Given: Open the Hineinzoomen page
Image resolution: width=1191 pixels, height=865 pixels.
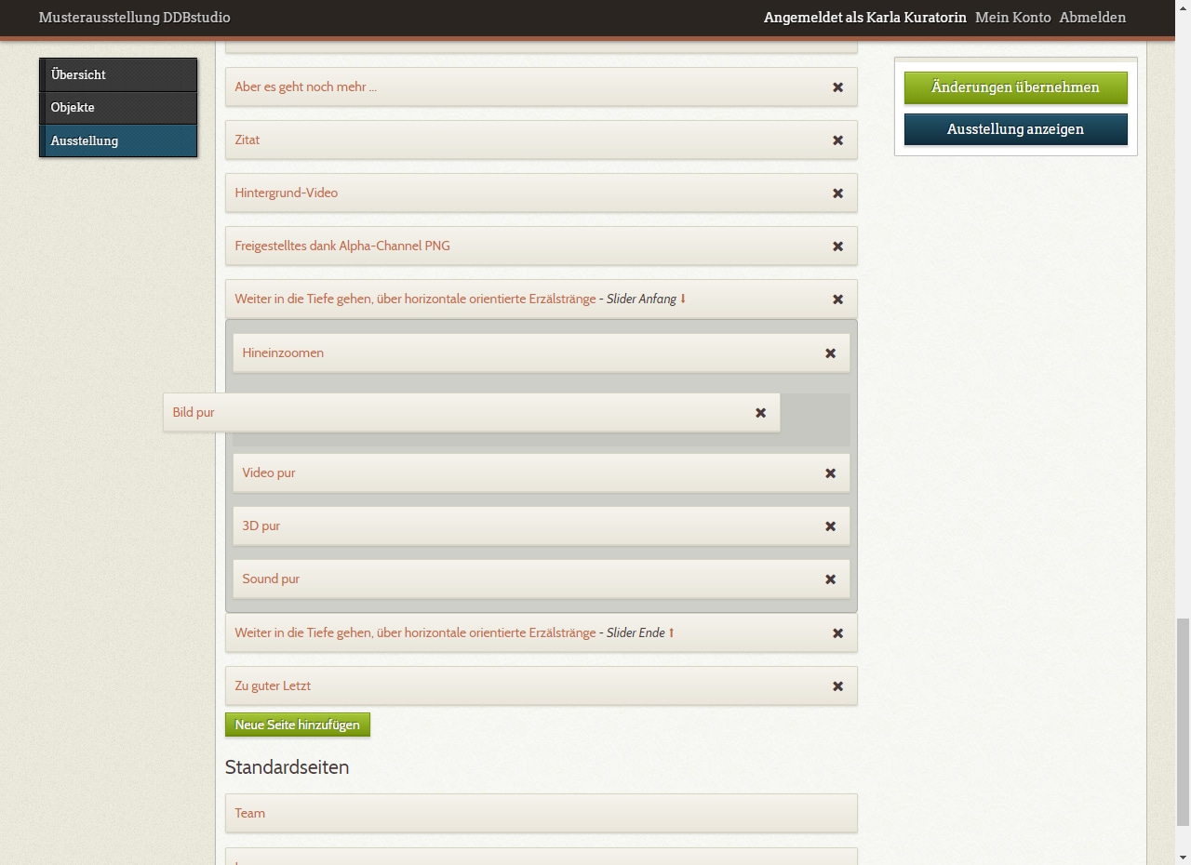Looking at the screenshot, I should [x=283, y=353].
